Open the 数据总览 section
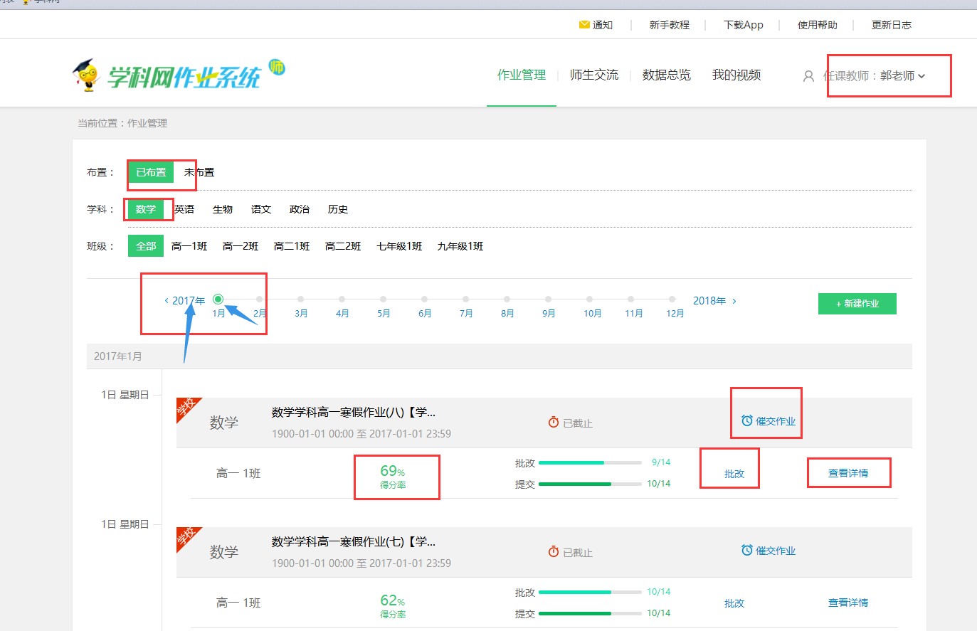Screen dimensions: 977x631 (666, 75)
